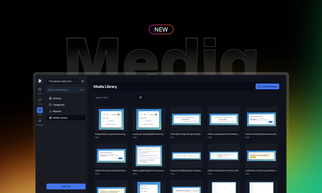Click the filter settings sliders icon
This screenshot has width=322, height=193.
tap(83, 81)
